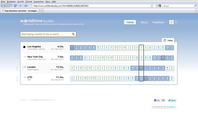Viewport: 198px width, 115px height.
Task: Remove New York City with its X icon
Action: click(17, 56)
